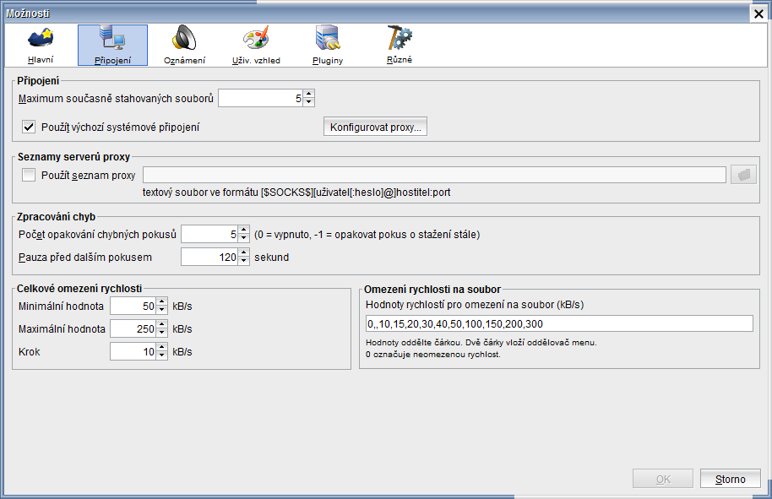Click the per-file speed values text field
Screen dimensions: 772x499
coord(557,324)
